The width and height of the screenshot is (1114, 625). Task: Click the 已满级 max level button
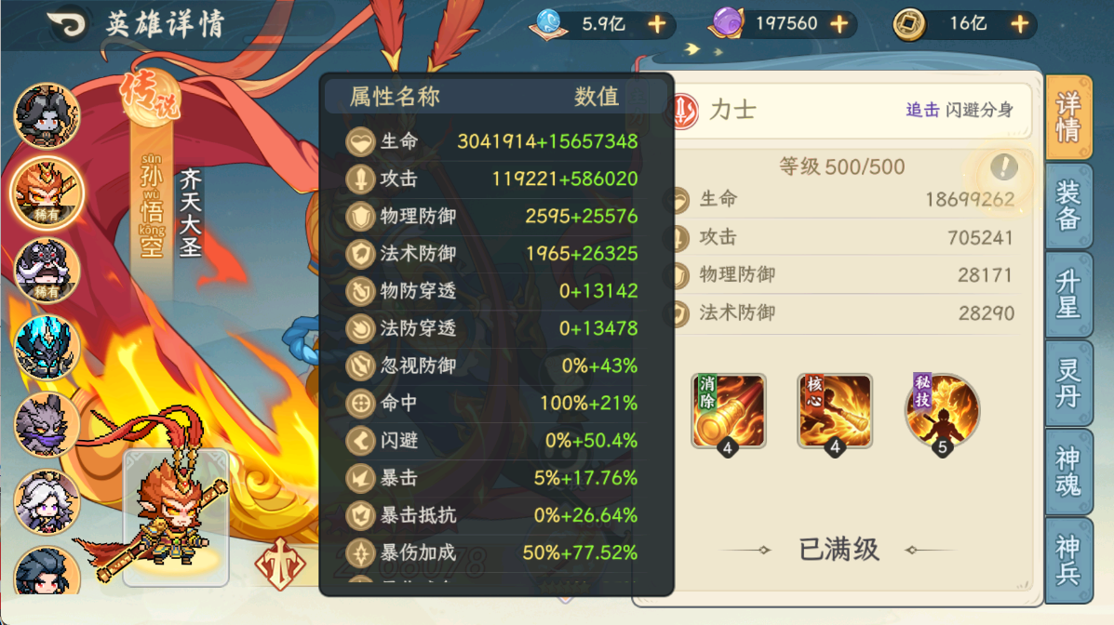coord(839,550)
